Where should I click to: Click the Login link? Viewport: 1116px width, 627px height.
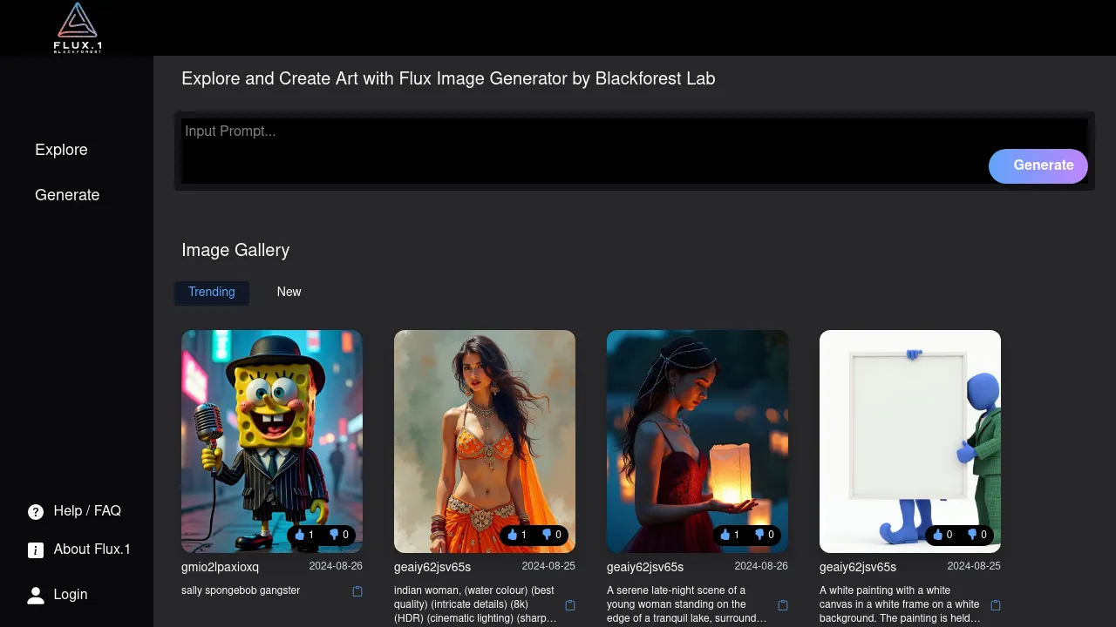pyautogui.click(x=71, y=595)
